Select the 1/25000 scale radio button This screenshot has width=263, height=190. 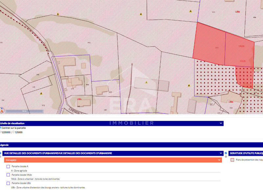pyautogui.click(x=2, y=132)
